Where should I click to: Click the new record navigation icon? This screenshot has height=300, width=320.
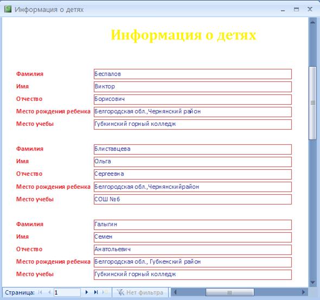pyautogui.click(x=105, y=292)
